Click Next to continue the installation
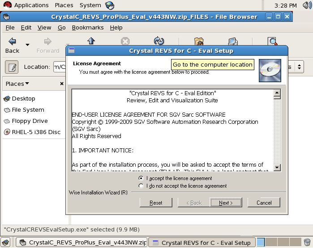Screen dimensions: 313x248 [226, 202]
